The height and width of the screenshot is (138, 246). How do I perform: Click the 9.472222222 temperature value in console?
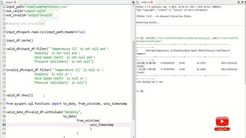point(168,63)
